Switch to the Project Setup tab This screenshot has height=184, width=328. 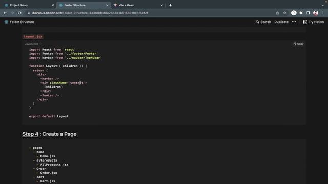(29, 5)
